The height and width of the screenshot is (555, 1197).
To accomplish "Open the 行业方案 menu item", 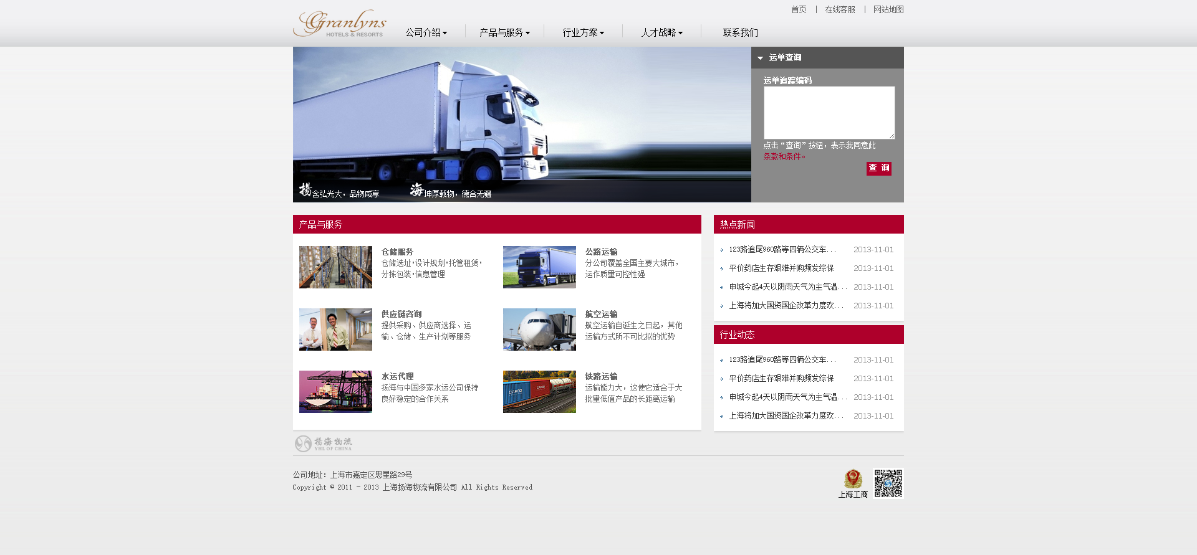I will pos(583,32).
